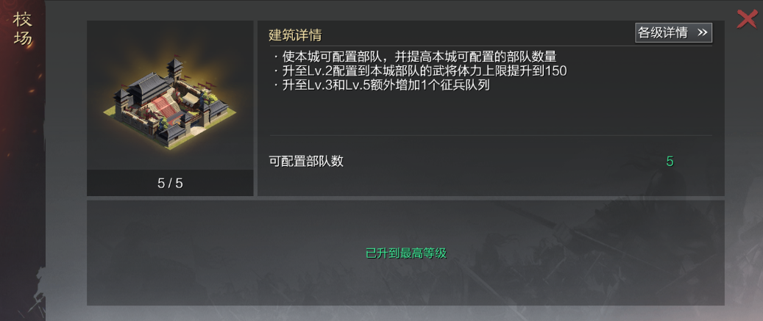Screen dimensions: 763x321
Task: Click the Lv.2 武将体力上限 description line
Action: point(420,71)
